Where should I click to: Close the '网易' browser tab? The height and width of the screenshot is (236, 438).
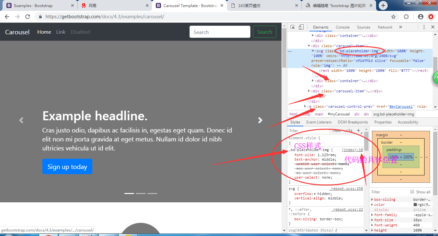(147, 5)
